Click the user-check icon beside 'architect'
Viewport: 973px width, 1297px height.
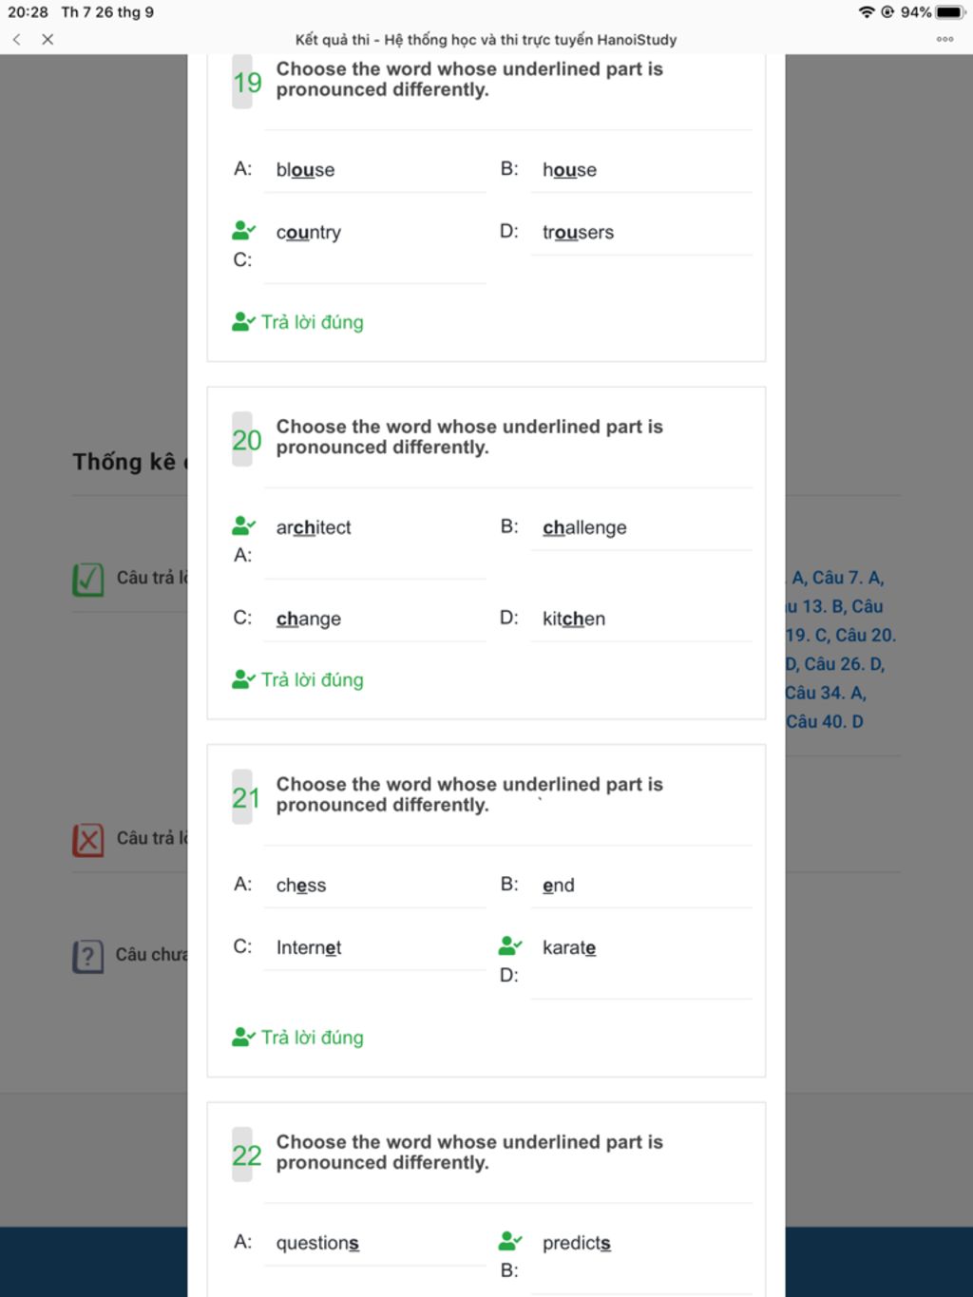click(x=243, y=525)
